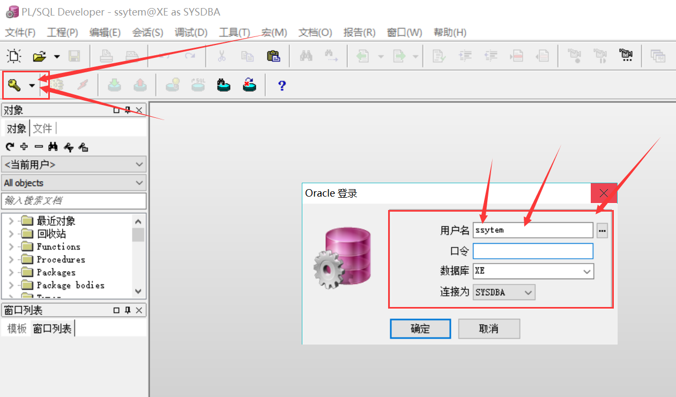Expand the Functions folder
This screenshot has width=676, height=397.
pyautogui.click(x=11, y=246)
